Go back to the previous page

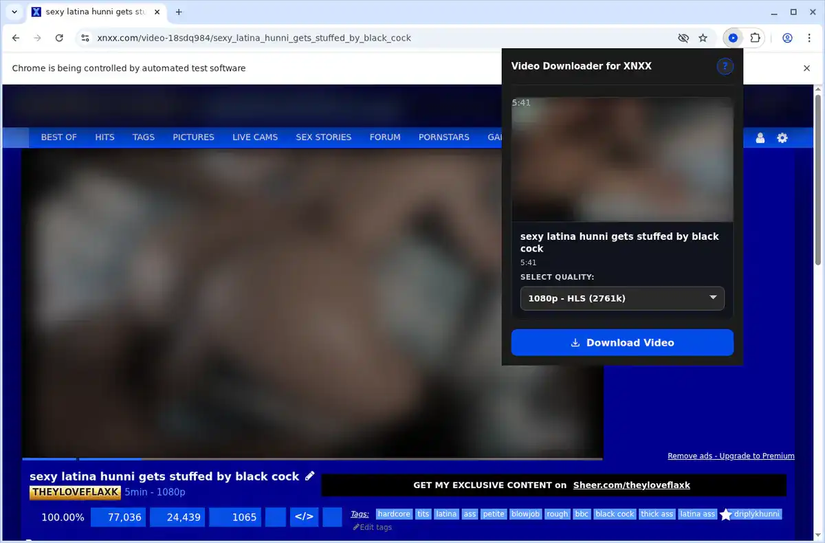[16, 38]
